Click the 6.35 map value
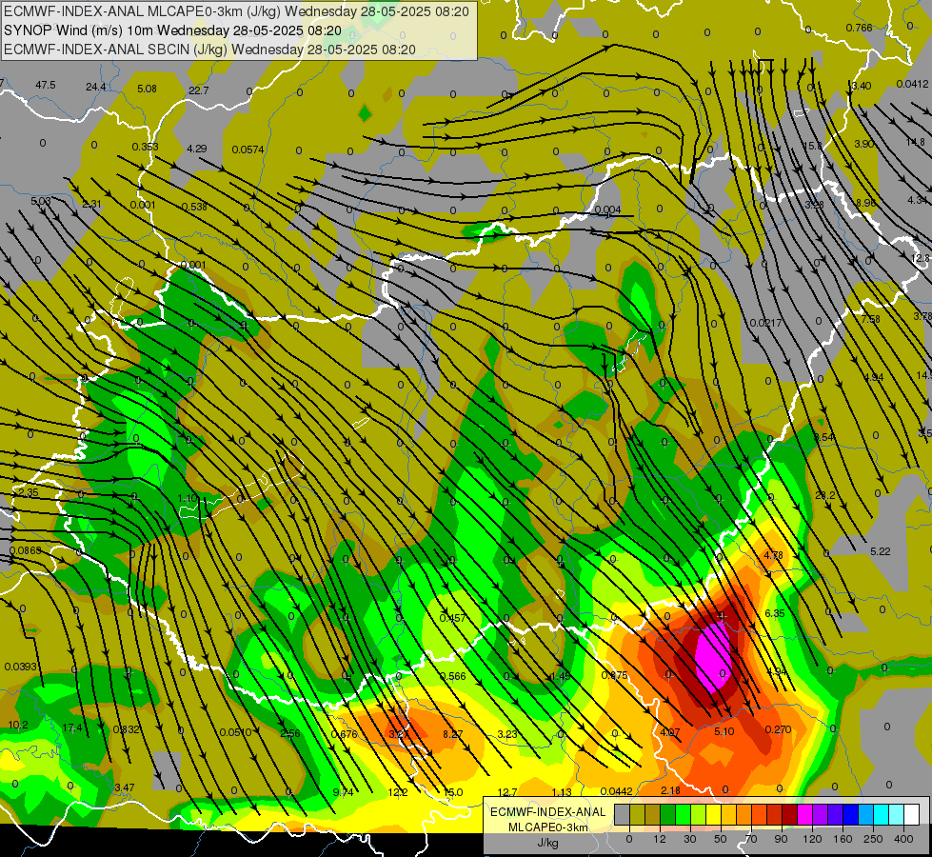Image resolution: width=932 pixels, height=857 pixels. (x=775, y=613)
